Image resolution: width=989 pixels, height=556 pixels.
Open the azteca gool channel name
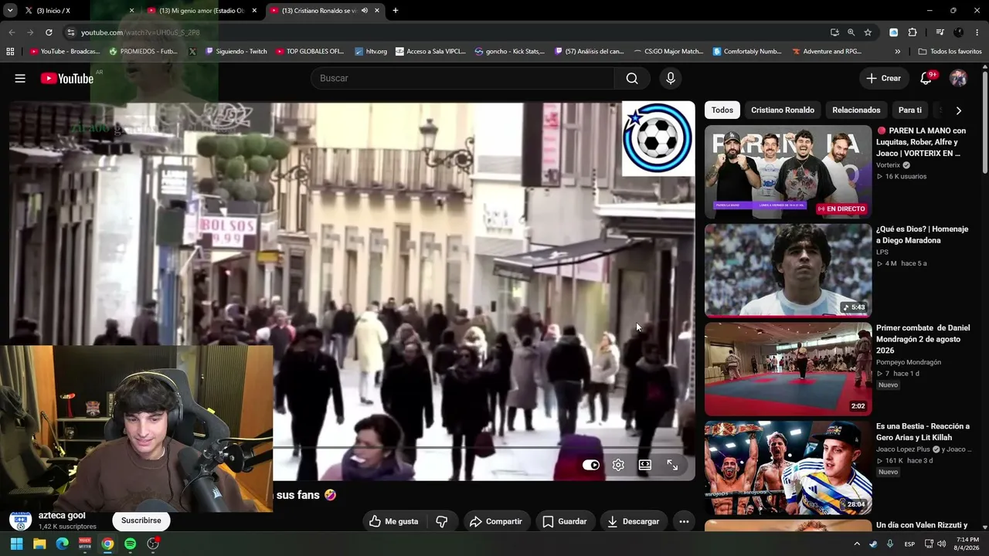pos(62,516)
